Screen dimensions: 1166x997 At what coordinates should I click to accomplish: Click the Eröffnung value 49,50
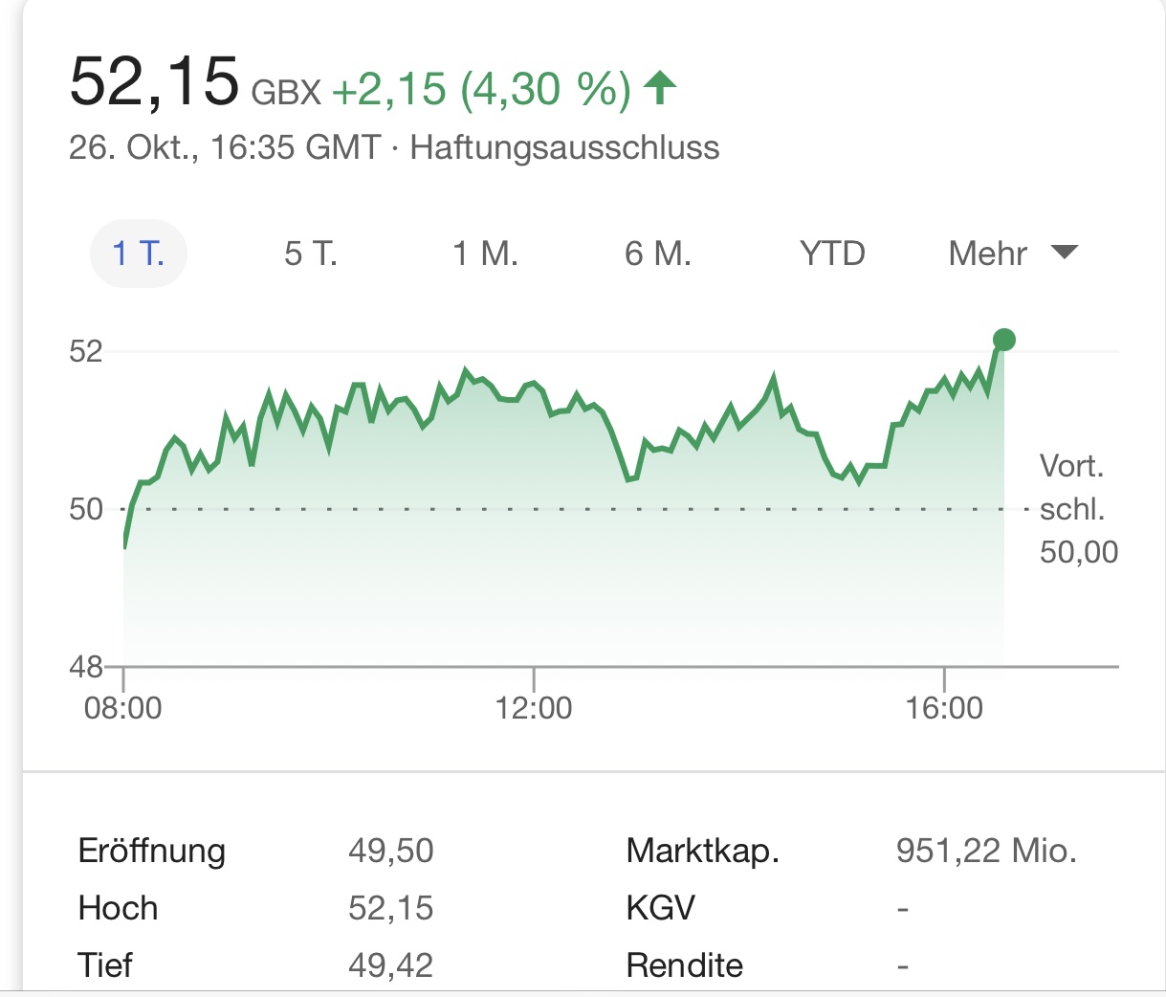(x=390, y=851)
